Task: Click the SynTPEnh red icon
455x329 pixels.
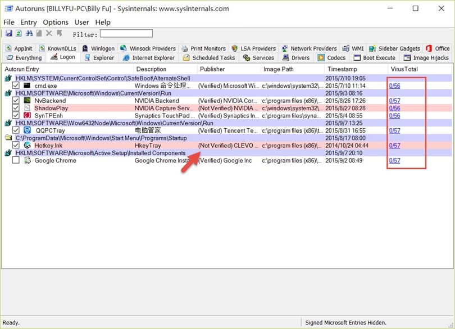Action: pyautogui.click(x=27, y=115)
